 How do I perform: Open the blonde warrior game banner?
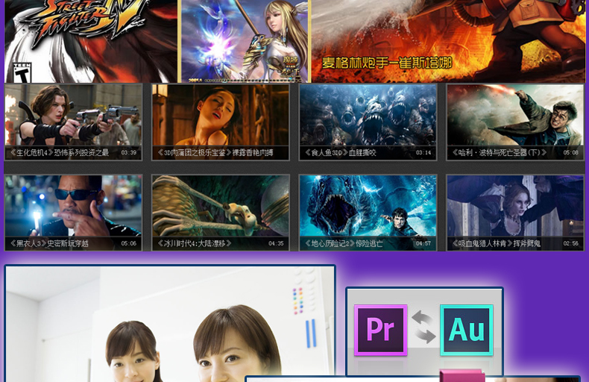(244, 41)
